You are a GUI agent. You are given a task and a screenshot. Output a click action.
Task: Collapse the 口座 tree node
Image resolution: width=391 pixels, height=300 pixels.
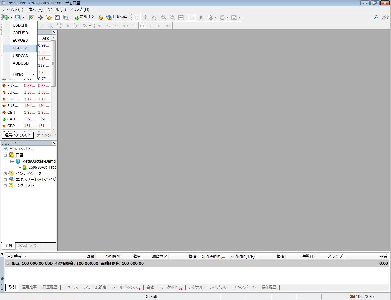point(5,155)
